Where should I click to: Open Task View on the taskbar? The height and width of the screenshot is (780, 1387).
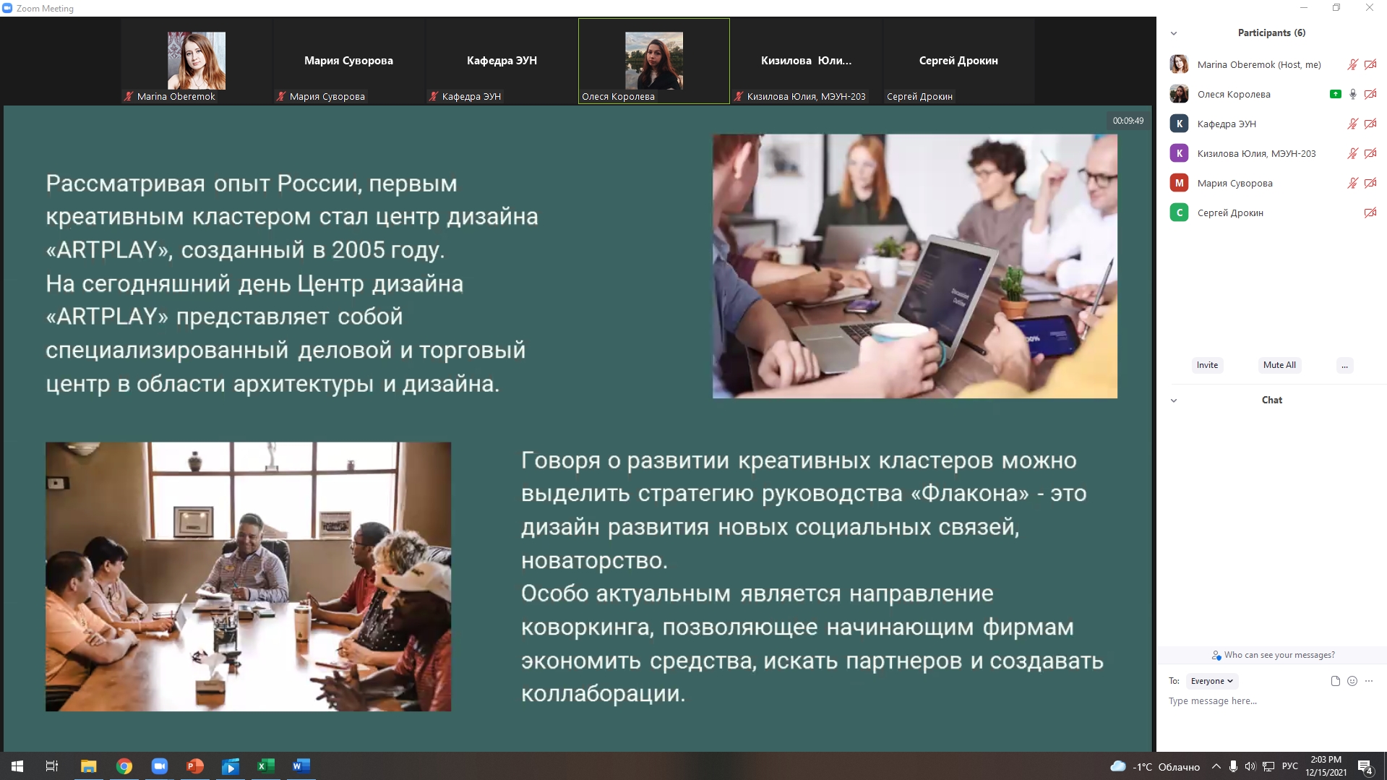[52, 766]
